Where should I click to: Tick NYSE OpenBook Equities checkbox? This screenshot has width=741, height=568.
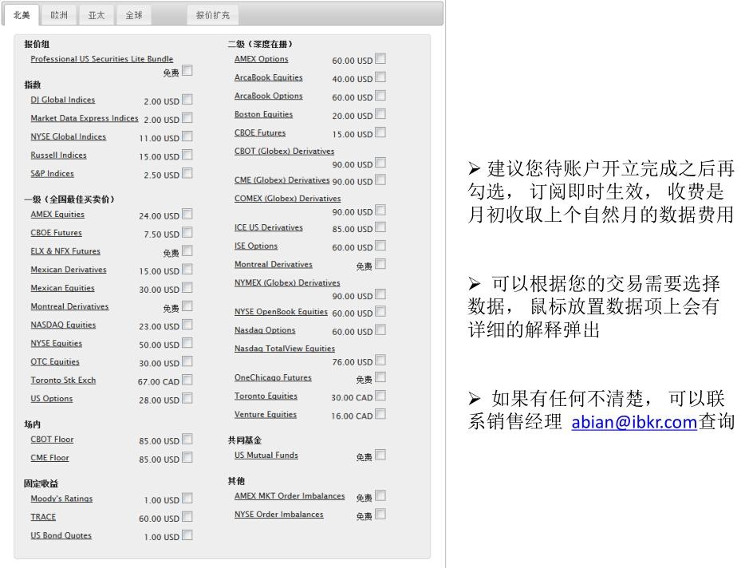click(x=380, y=311)
